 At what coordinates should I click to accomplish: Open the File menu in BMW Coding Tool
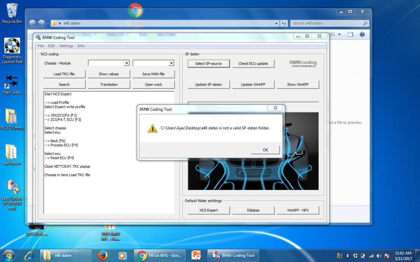coord(41,46)
